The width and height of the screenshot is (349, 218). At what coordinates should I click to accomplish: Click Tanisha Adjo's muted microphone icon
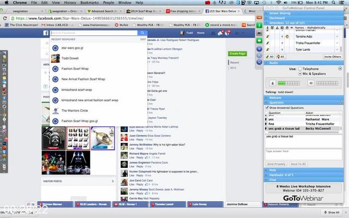(x=268, y=37)
